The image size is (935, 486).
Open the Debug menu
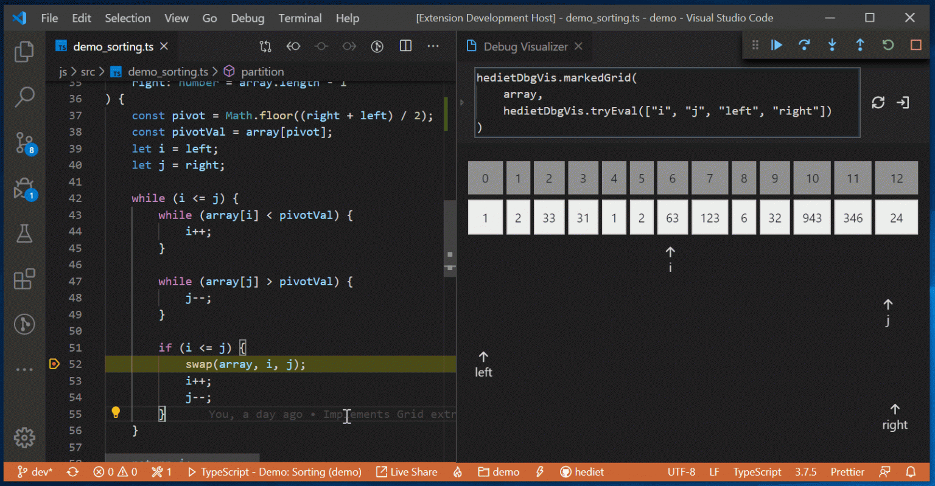[247, 18]
